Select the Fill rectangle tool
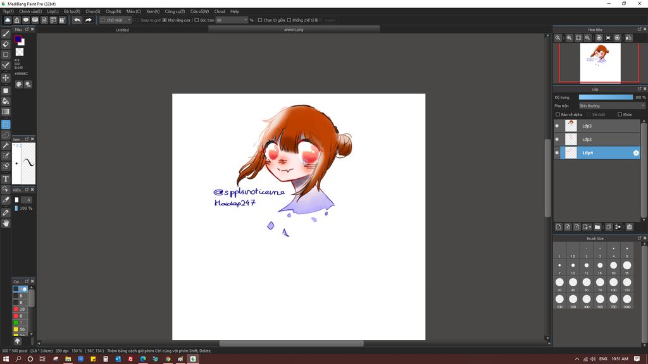Screen dimensions: 648x364 [x=6, y=90]
